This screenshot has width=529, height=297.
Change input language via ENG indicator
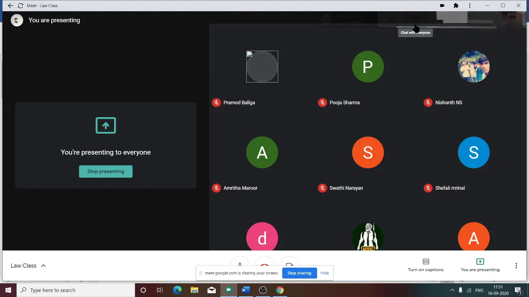[x=479, y=290]
